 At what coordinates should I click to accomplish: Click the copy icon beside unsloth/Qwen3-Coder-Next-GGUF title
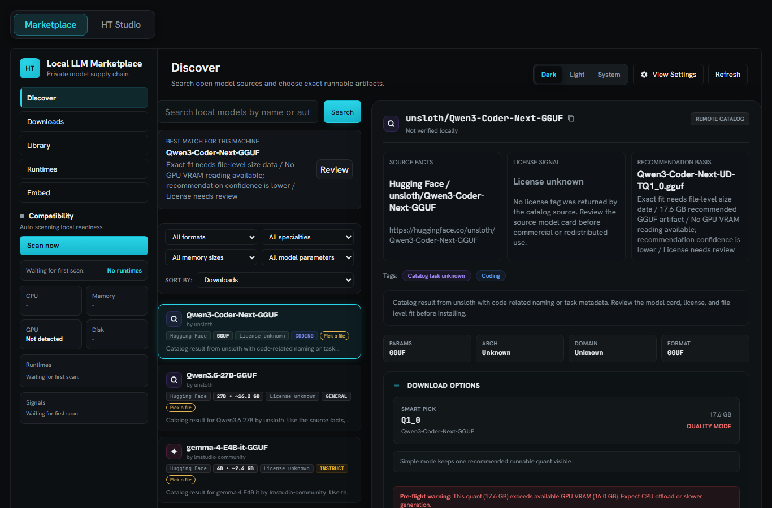tap(571, 119)
